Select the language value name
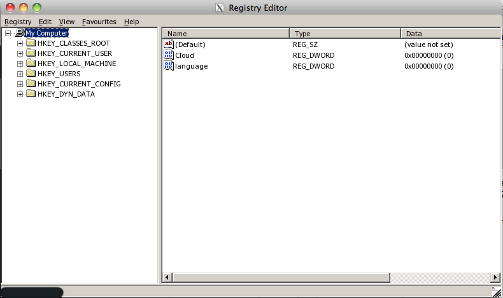Screen dimensions: 503x298 (x=192, y=66)
